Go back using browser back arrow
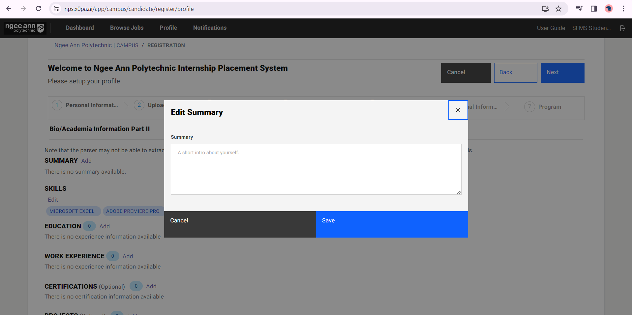Image resolution: width=632 pixels, height=315 pixels. click(x=9, y=9)
